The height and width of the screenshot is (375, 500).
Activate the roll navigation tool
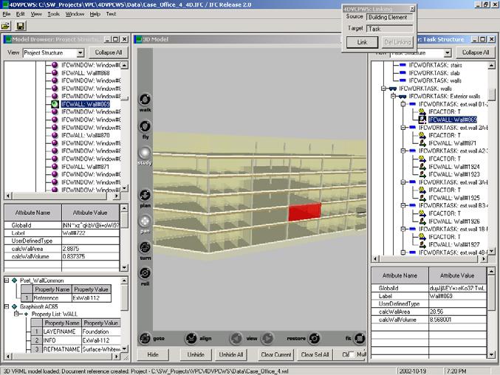(145, 273)
